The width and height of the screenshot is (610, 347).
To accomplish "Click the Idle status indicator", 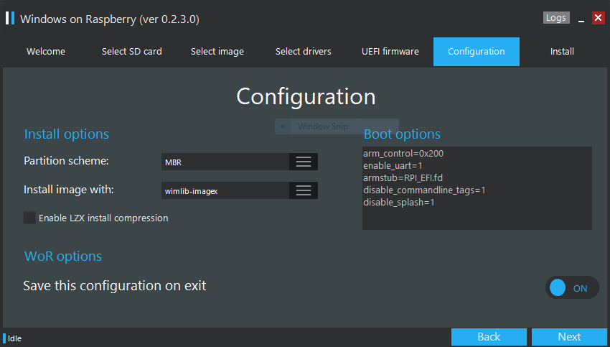I will [14, 338].
